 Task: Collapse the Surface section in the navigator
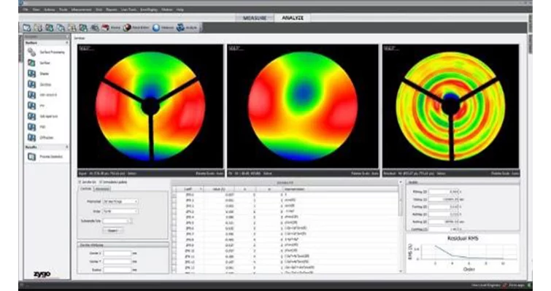pyautogui.click(x=66, y=43)
